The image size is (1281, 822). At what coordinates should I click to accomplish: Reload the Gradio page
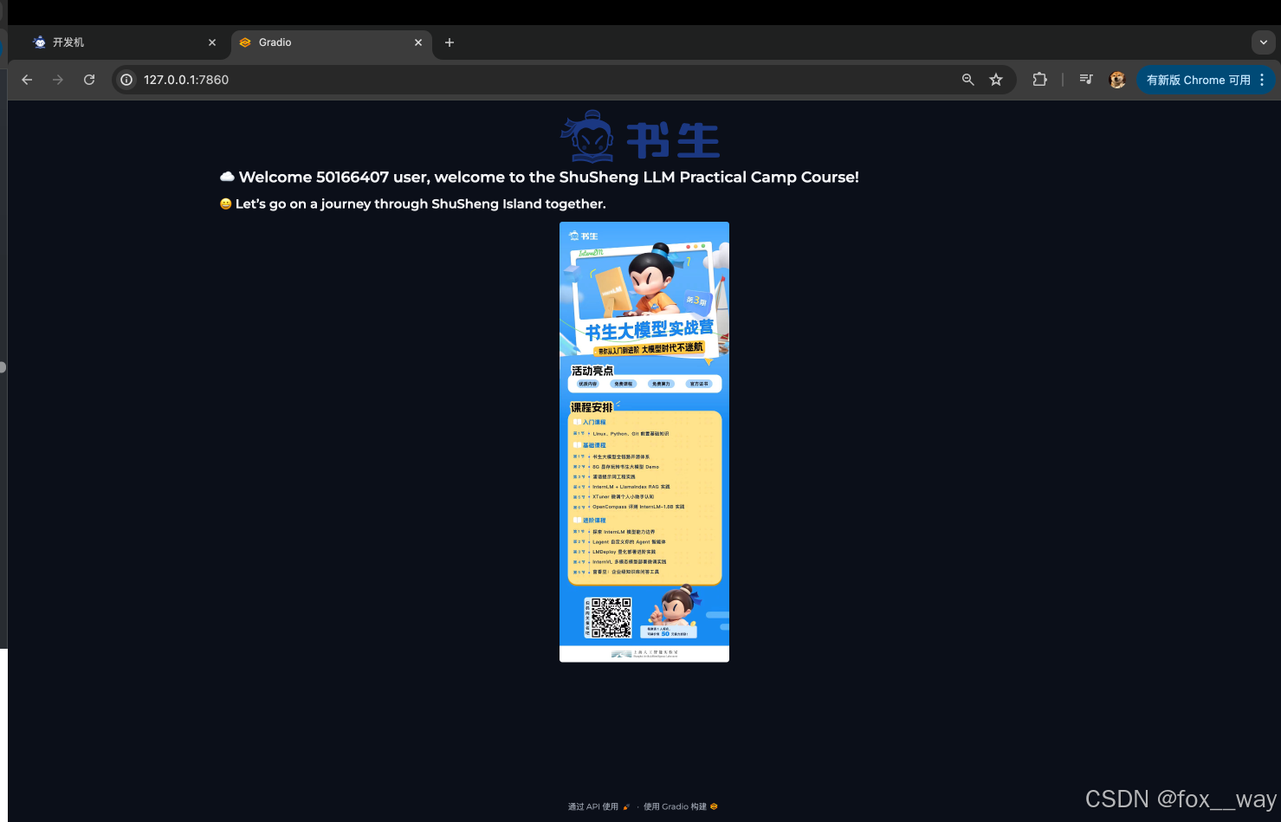[89, 80]
